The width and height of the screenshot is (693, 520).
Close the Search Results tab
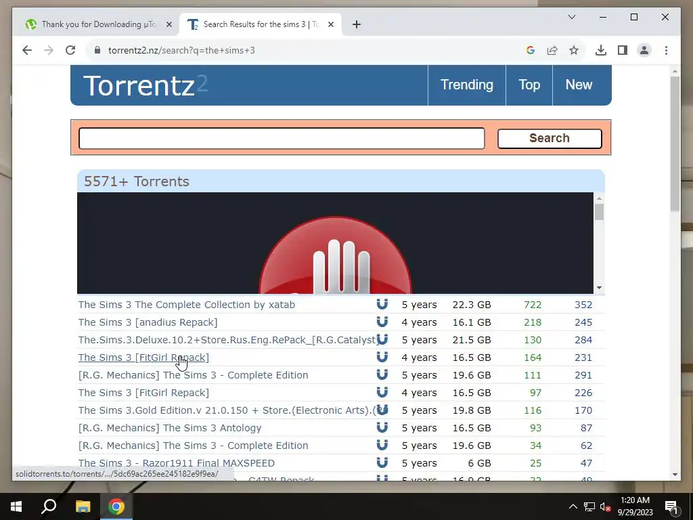pyautogui.click(x=330, y=24)
